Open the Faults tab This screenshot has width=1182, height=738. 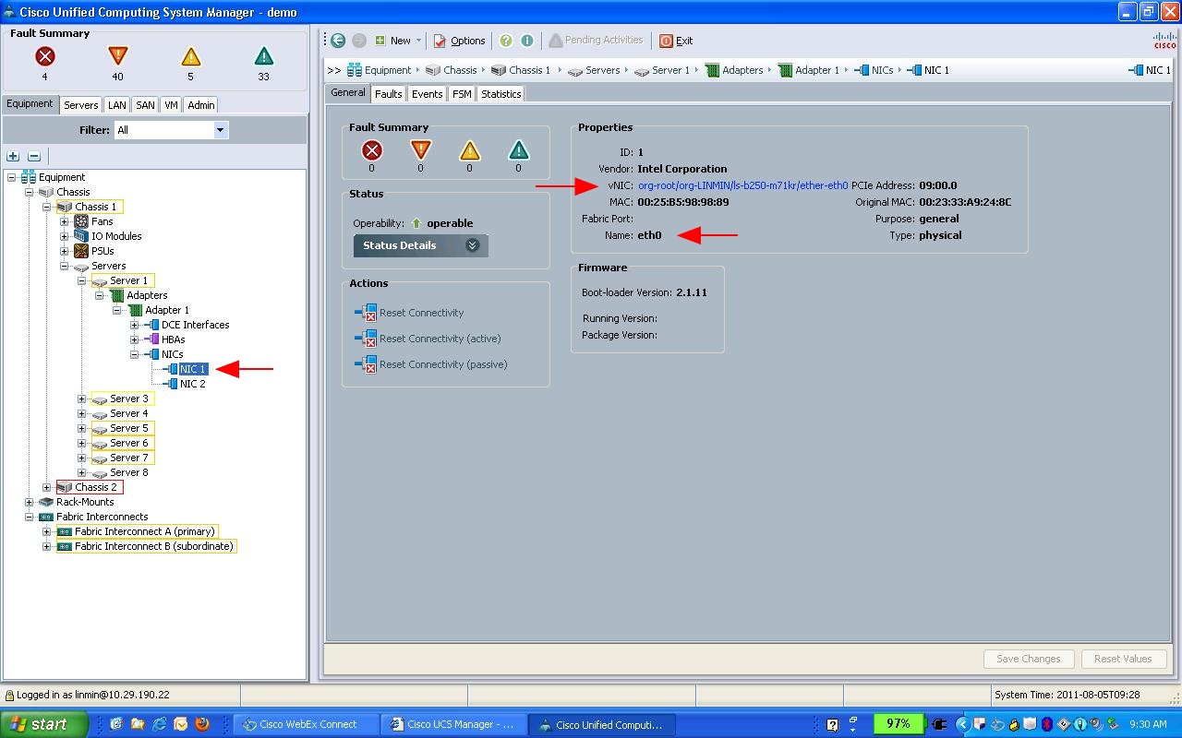click(x=388, y=94)
